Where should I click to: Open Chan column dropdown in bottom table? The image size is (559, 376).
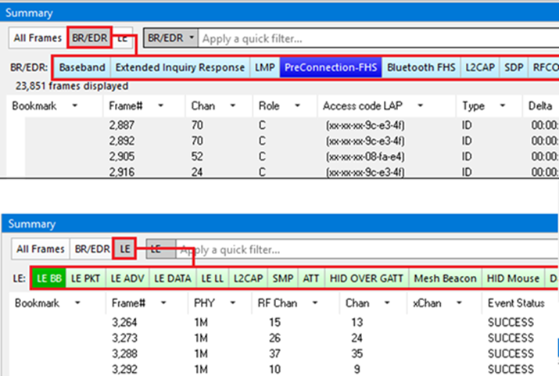tap(387, 303)
